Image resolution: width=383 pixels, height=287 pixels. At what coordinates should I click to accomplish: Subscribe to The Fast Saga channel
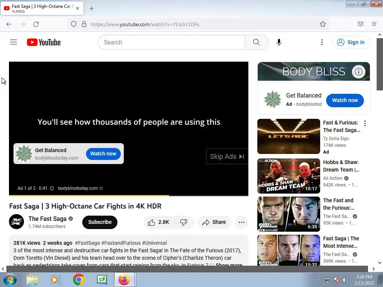(99, 222)
